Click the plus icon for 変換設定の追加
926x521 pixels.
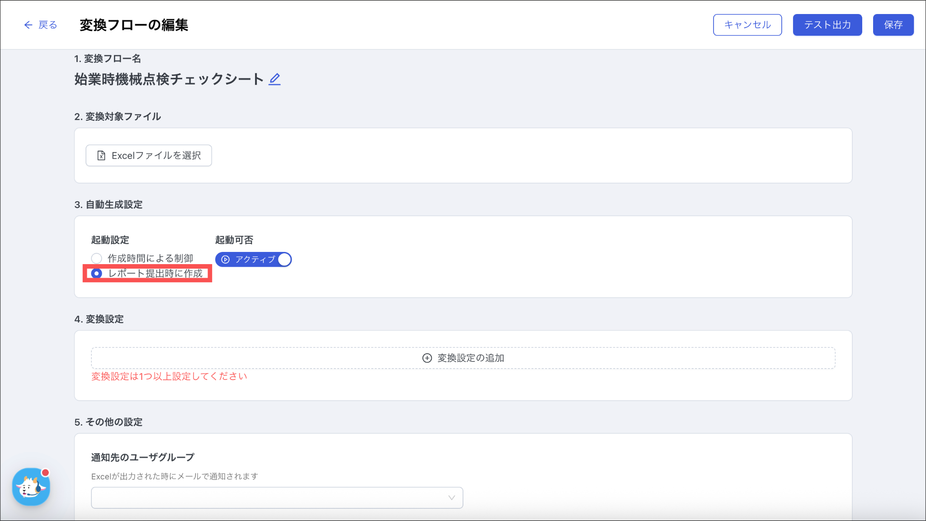427,358
